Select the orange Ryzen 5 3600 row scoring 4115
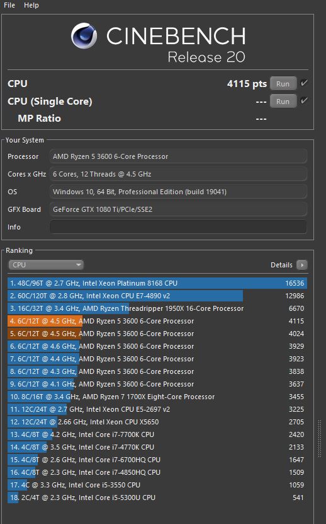The width and height of the screenshot is (326, 524). 157,321
